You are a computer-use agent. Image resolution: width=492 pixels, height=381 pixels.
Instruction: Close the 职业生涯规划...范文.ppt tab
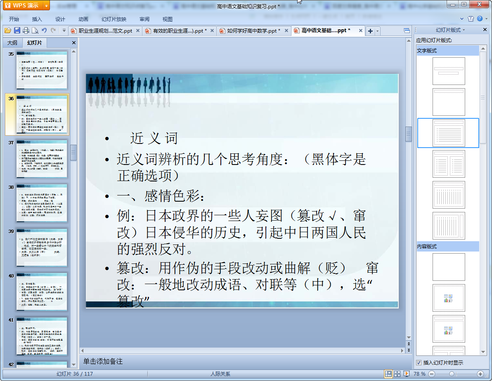click(x=138, y=31)
